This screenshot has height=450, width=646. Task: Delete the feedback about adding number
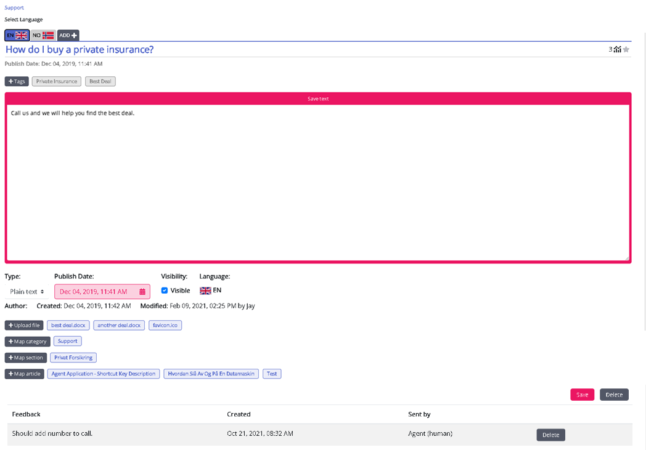(x=550, y=435)
